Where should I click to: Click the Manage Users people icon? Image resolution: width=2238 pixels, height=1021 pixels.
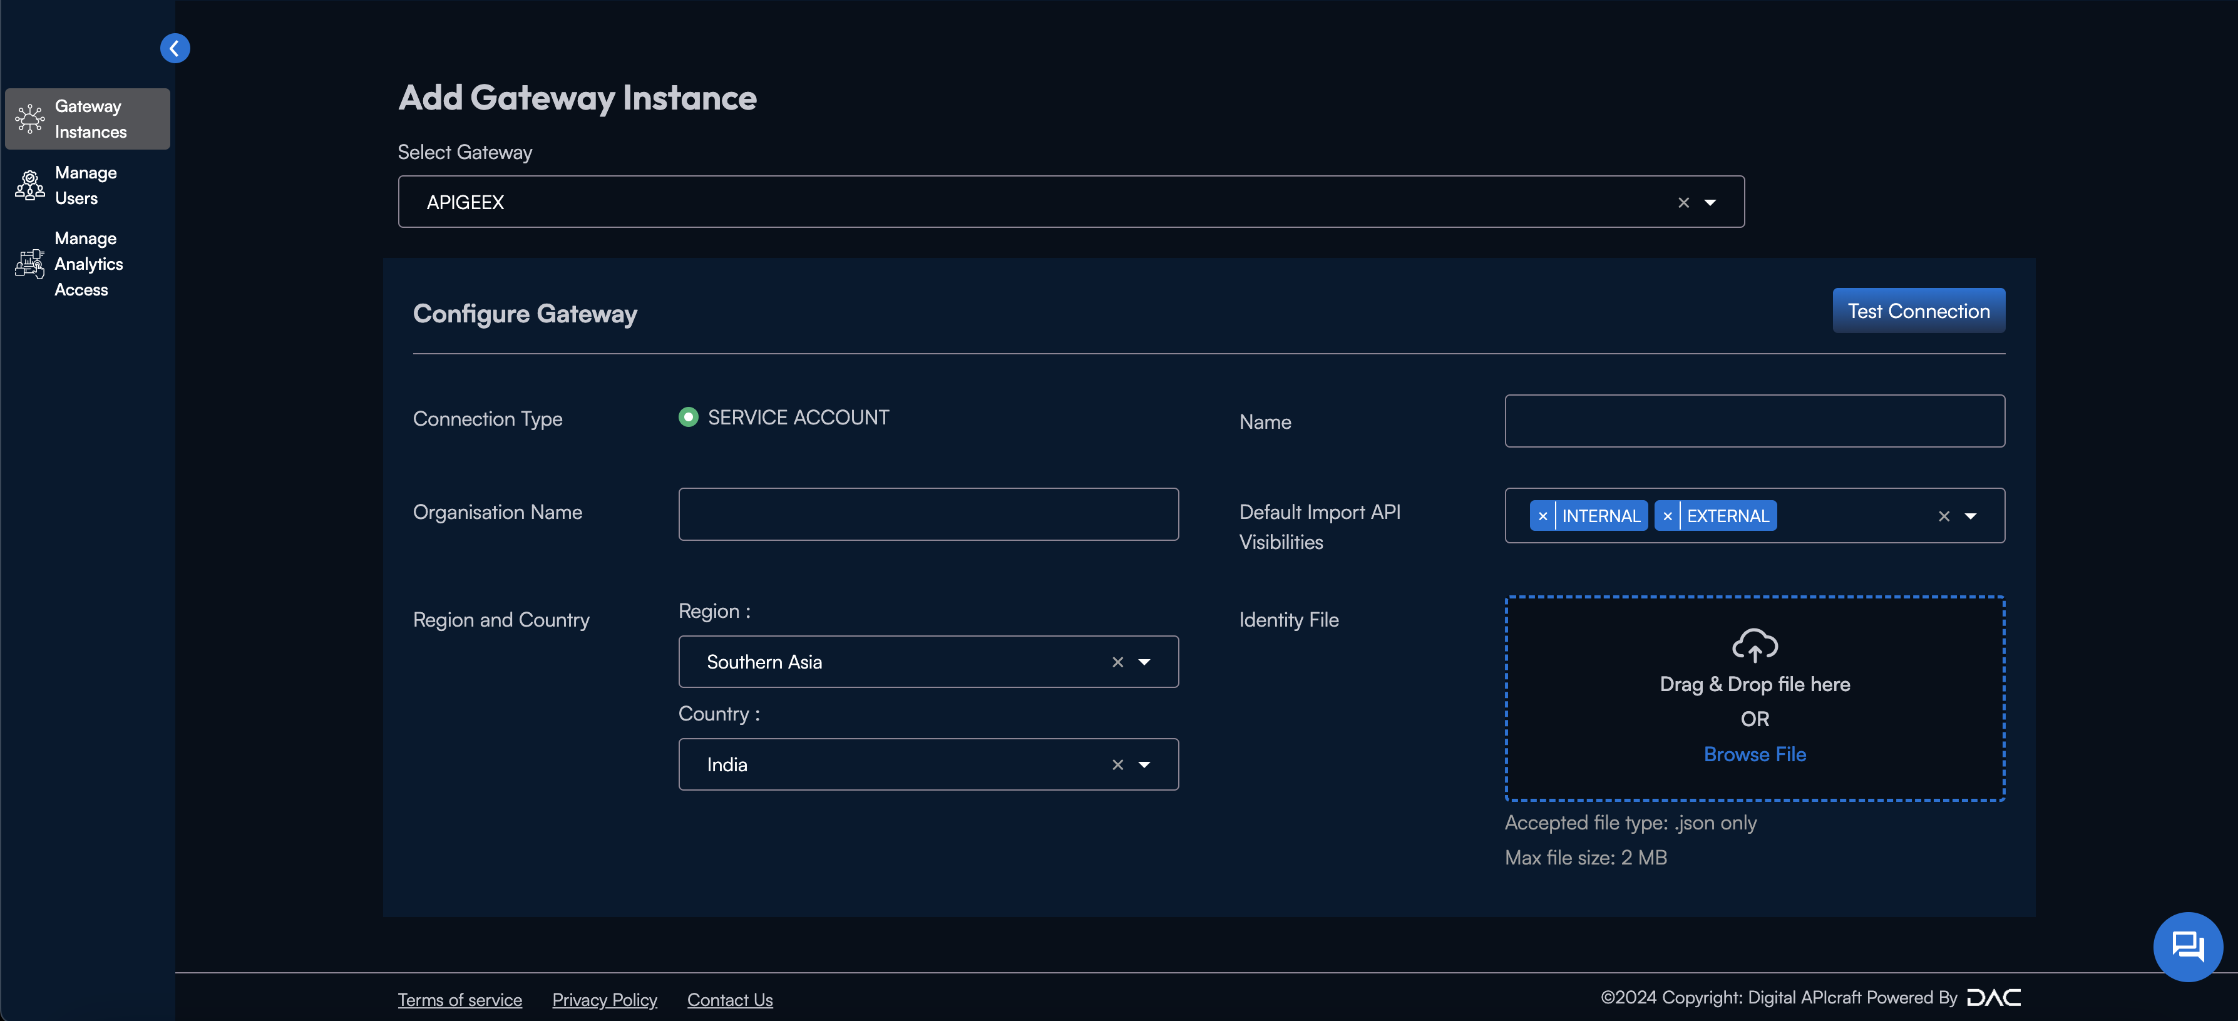click(x=29, y=185)
